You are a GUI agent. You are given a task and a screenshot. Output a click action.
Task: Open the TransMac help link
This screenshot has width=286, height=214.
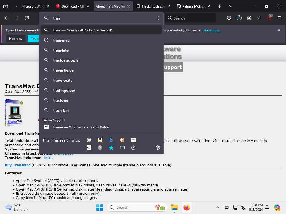(x=47, y=158)
